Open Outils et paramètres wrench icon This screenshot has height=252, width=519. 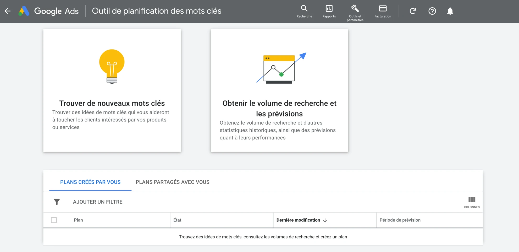pos(355,9)
